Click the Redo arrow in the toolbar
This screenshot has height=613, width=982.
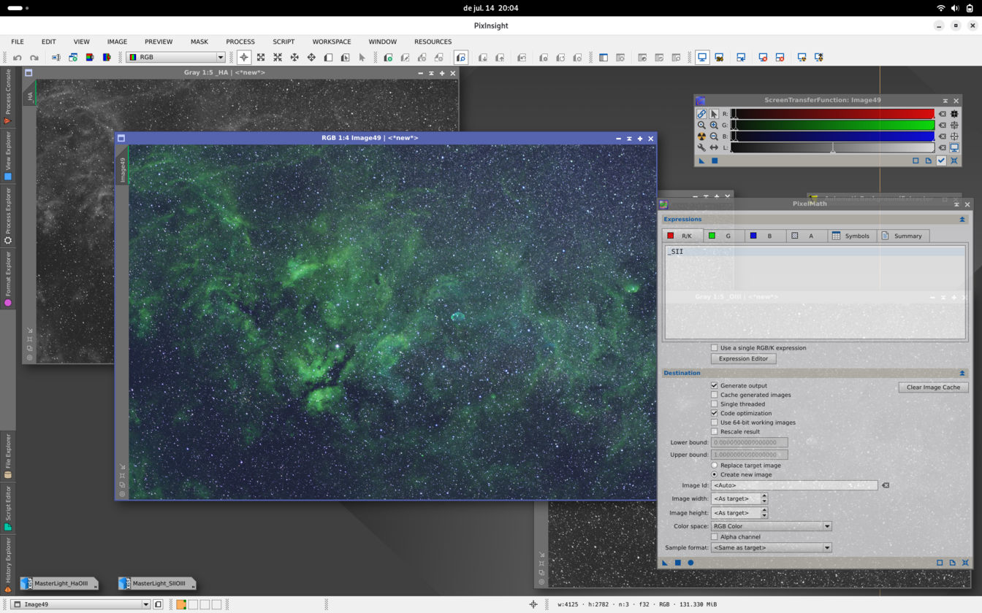tap(34, 57)
